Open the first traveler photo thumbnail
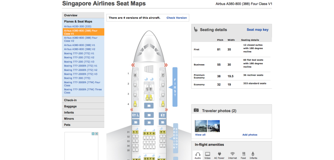This screenshot has height=160, width=334. pos(201,126)
